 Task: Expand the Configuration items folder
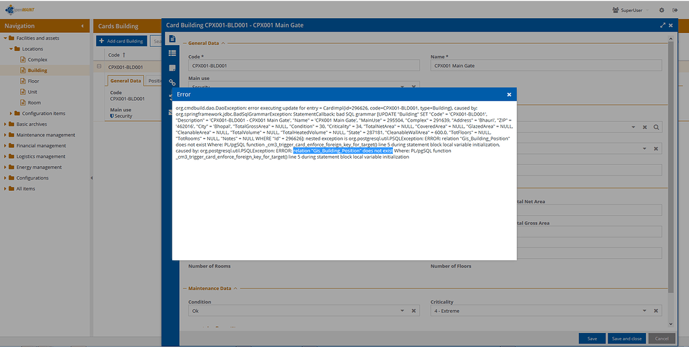click(11, 114)
